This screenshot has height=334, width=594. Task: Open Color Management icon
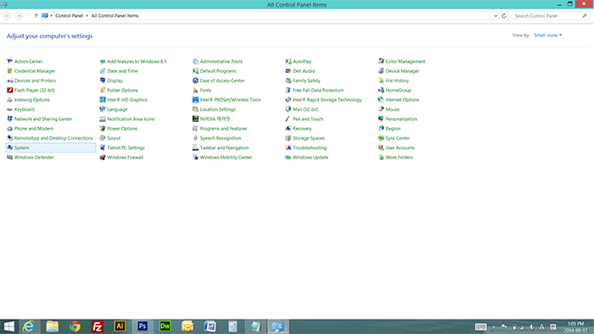point(381,61)
